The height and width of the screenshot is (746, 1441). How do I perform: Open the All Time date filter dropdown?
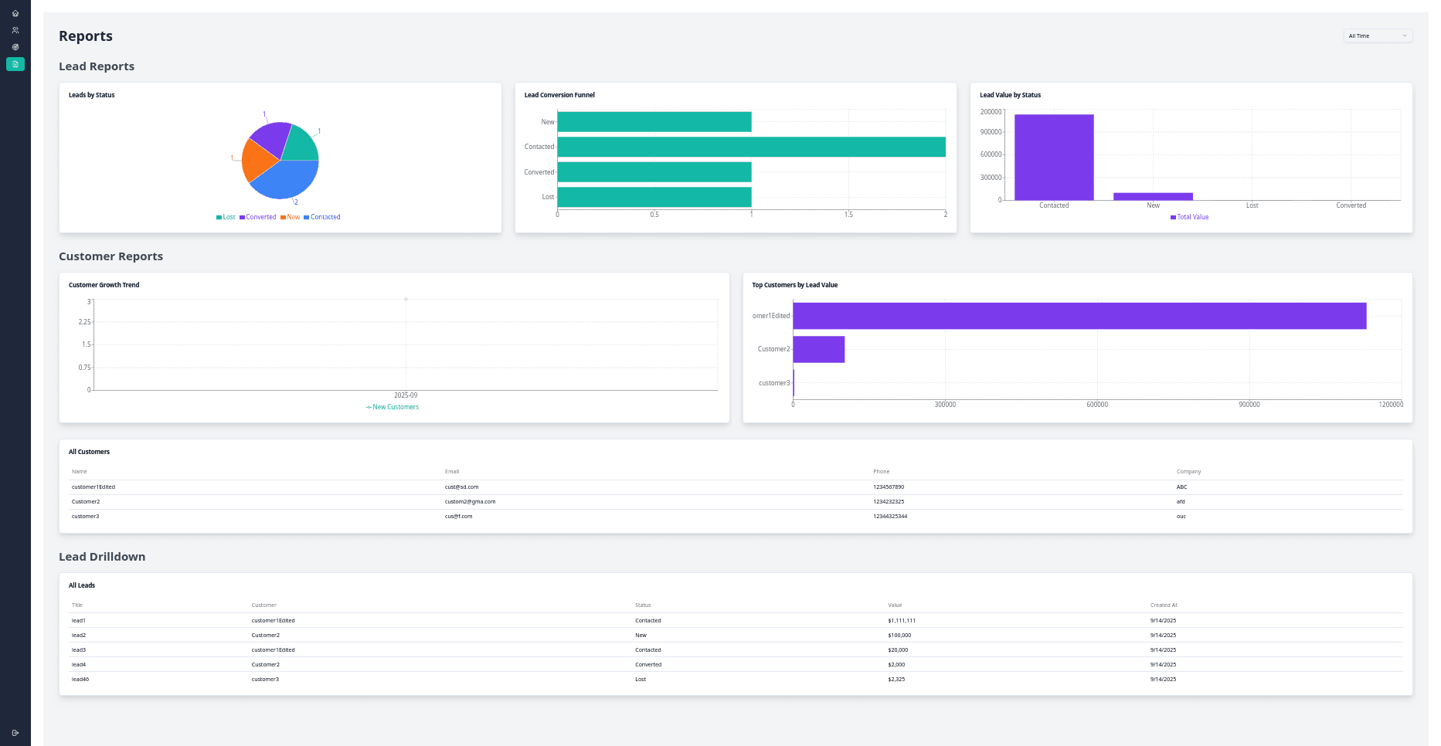1377,36
